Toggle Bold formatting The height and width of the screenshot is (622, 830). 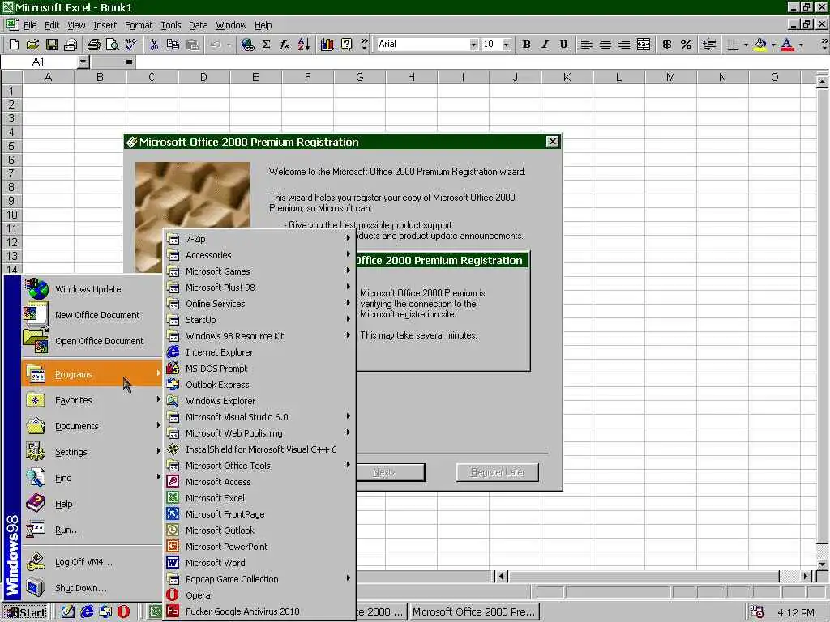point(526,45)
